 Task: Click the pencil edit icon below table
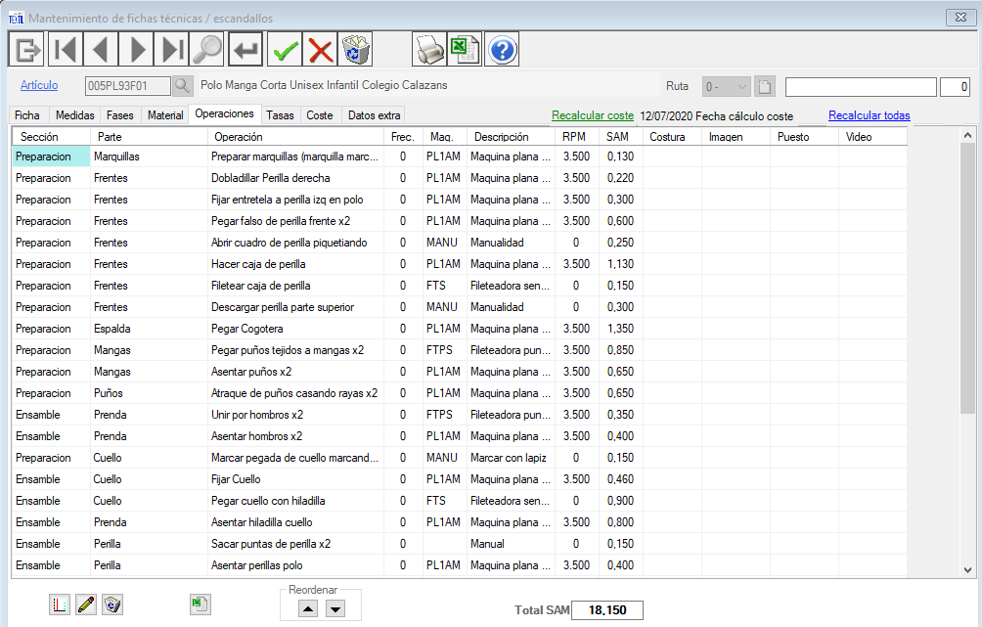(86, 605)
